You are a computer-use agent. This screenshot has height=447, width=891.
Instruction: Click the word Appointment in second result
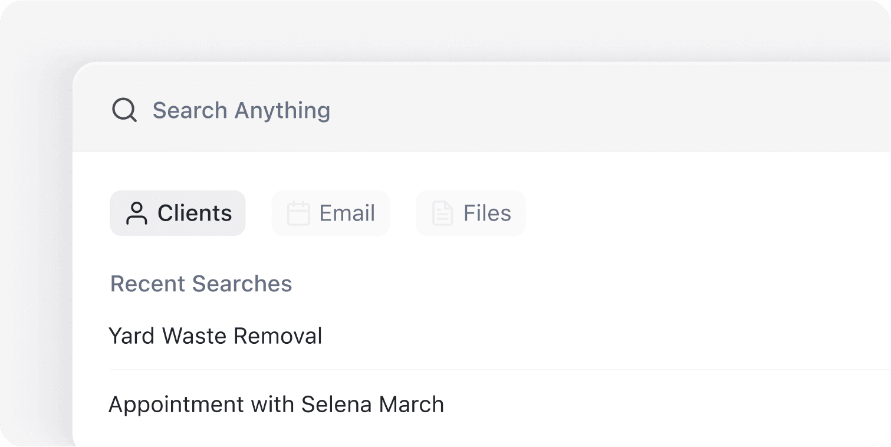point(176,405)
